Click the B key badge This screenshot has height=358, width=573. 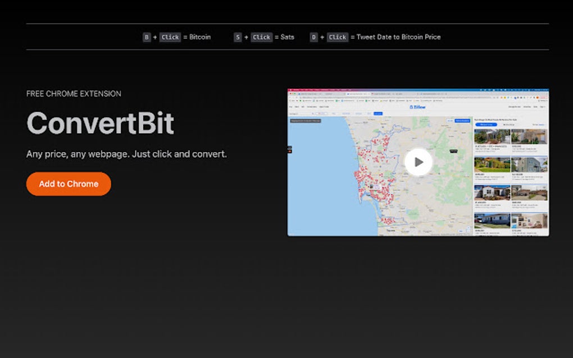click(147, 37)
